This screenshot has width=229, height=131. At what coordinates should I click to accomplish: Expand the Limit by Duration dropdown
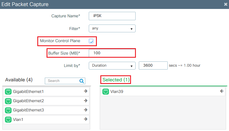tap(112, 65)
